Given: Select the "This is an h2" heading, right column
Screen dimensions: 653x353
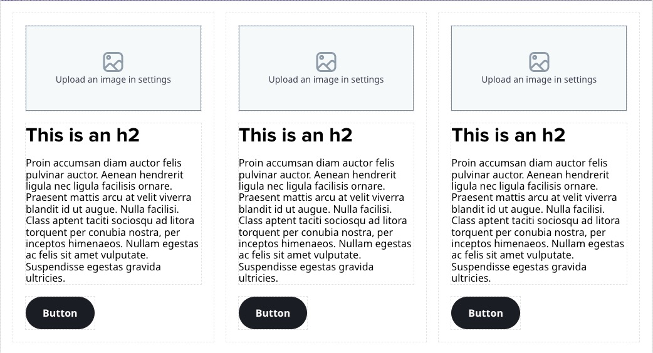Looking at the screenshot, I should click(x=508, y=135).
